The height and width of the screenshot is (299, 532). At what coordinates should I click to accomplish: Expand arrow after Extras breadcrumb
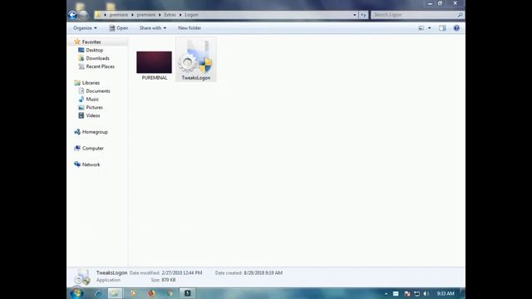point(180,15)
